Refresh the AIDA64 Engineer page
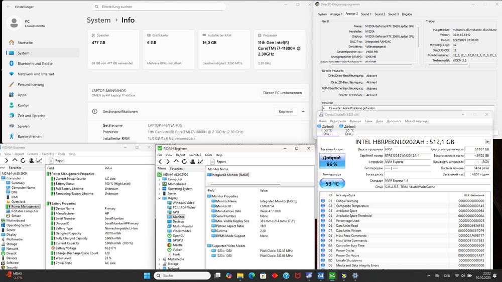 click(x=184, y=162)
